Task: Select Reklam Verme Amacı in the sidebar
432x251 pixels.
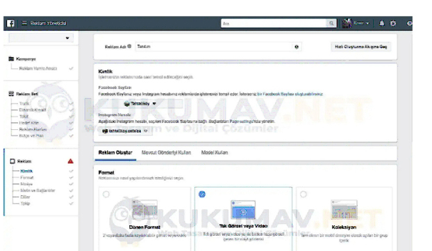Action: (38, 68)
